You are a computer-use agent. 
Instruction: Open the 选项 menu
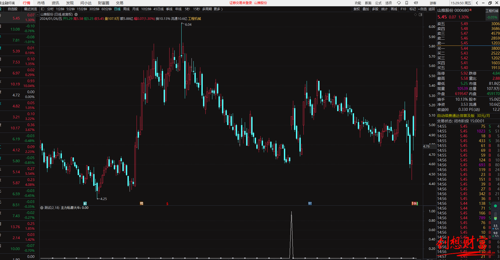[389, 3]
